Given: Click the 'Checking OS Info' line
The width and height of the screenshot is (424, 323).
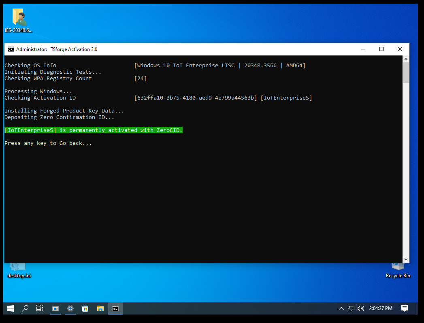Looking at the screenshot, I should pyautogui.click(x=30, y=66).
